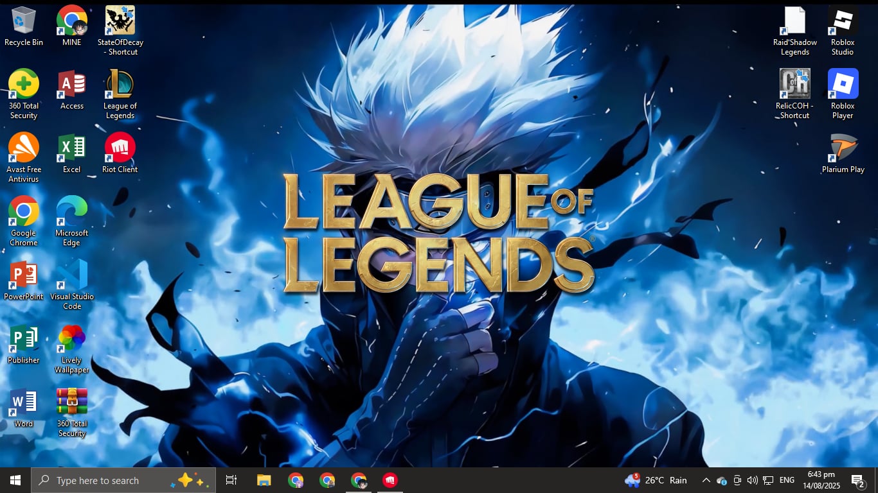
Task: Select the Publisher desktop shortcut
Action: pyautogui.click(x=24, y=344)
